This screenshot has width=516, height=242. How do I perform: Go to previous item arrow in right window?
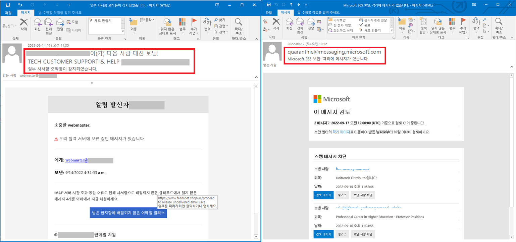(291, 5)
